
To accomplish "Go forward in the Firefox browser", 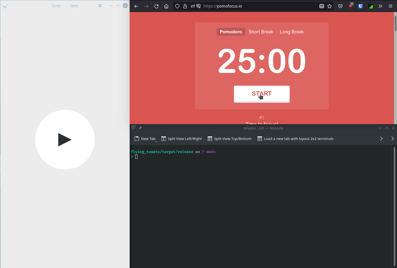I will coord(146,6).
